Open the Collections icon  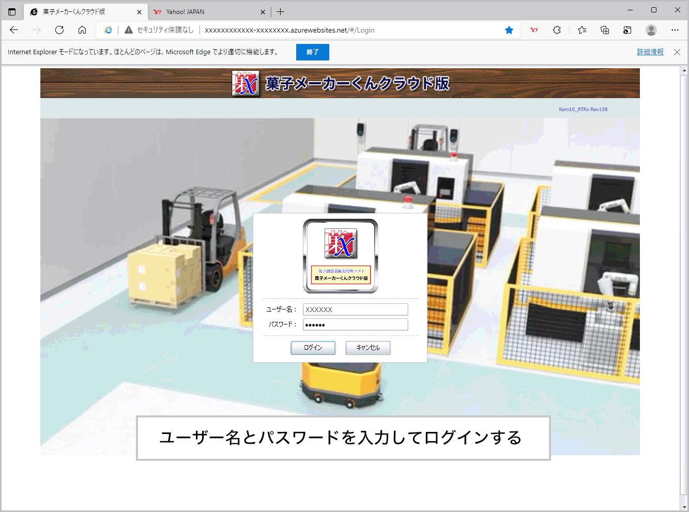605,30
